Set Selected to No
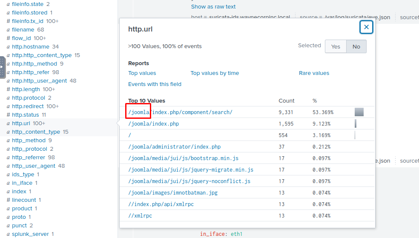 (x=356, y=46)
